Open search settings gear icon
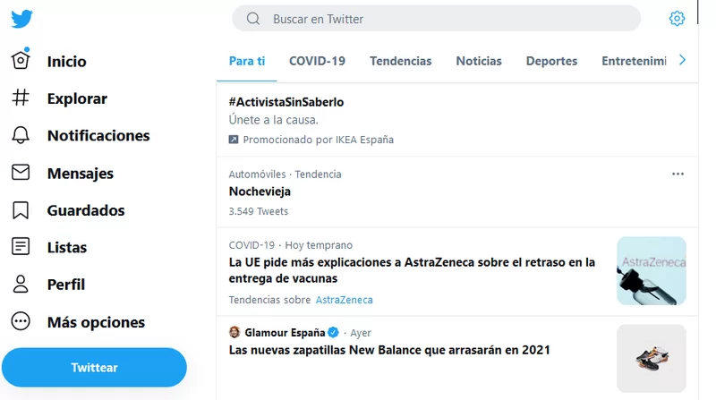Image resolution: width=716 pixels, height=400 pixels. pyautogui.click(x=677, y=19)
